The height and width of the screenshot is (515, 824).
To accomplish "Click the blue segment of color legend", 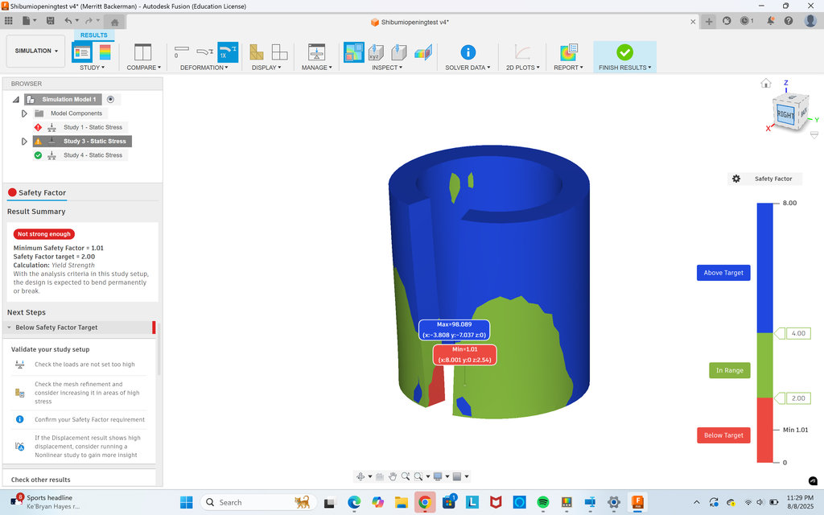I will 764,268.
